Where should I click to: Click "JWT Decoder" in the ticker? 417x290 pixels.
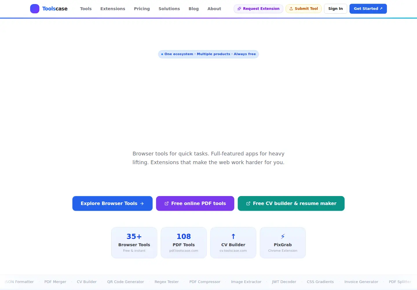284,282
